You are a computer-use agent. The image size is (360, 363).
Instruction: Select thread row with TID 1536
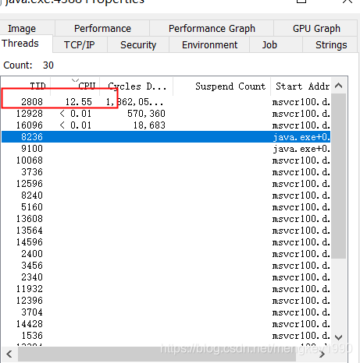(166, 336)
